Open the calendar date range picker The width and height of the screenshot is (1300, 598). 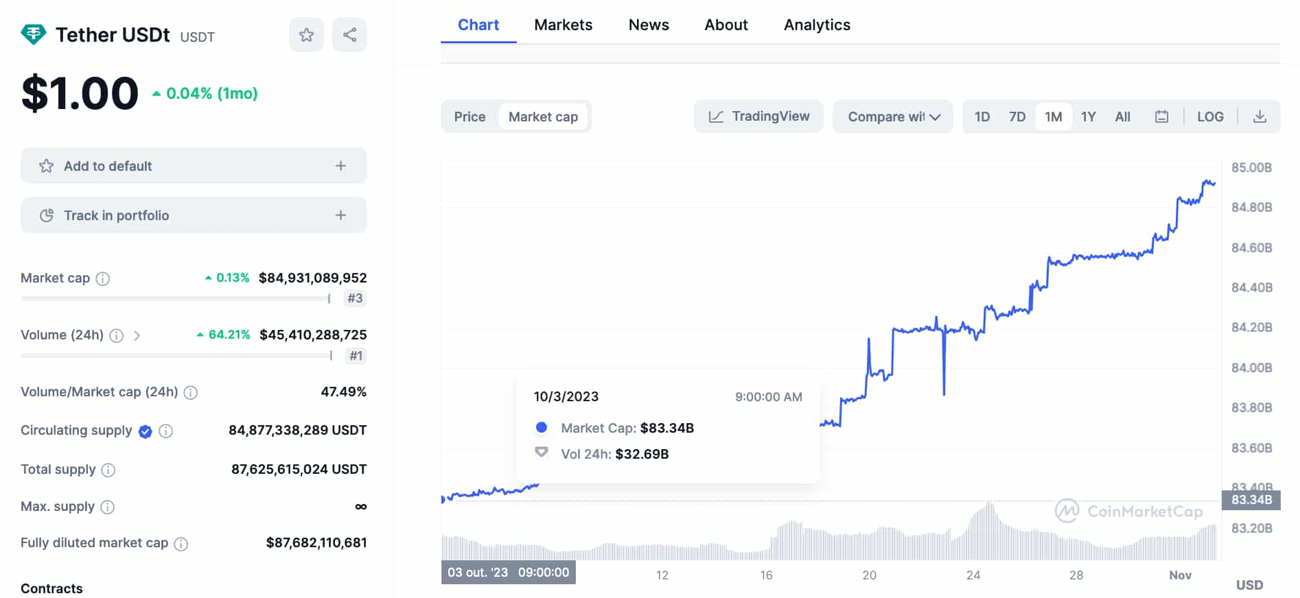[1161, 117]
